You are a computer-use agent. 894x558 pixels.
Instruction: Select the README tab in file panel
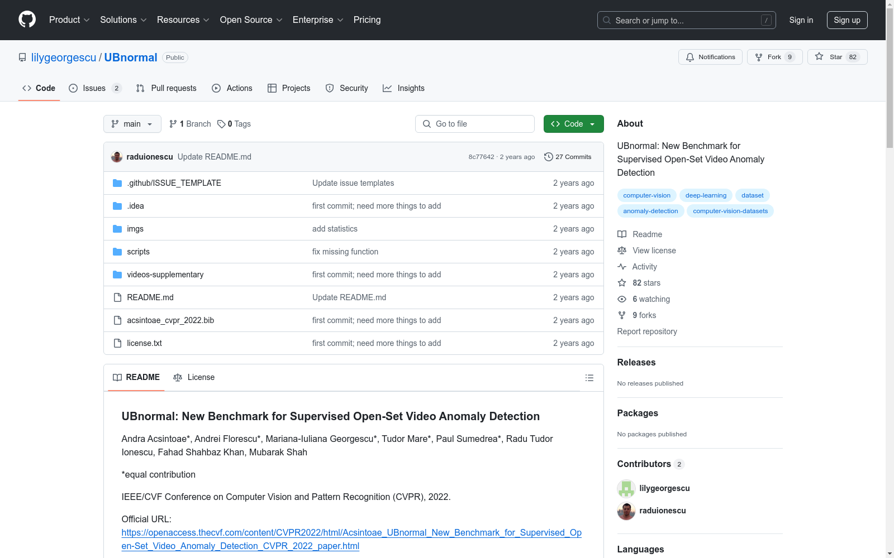pos(136,377)
